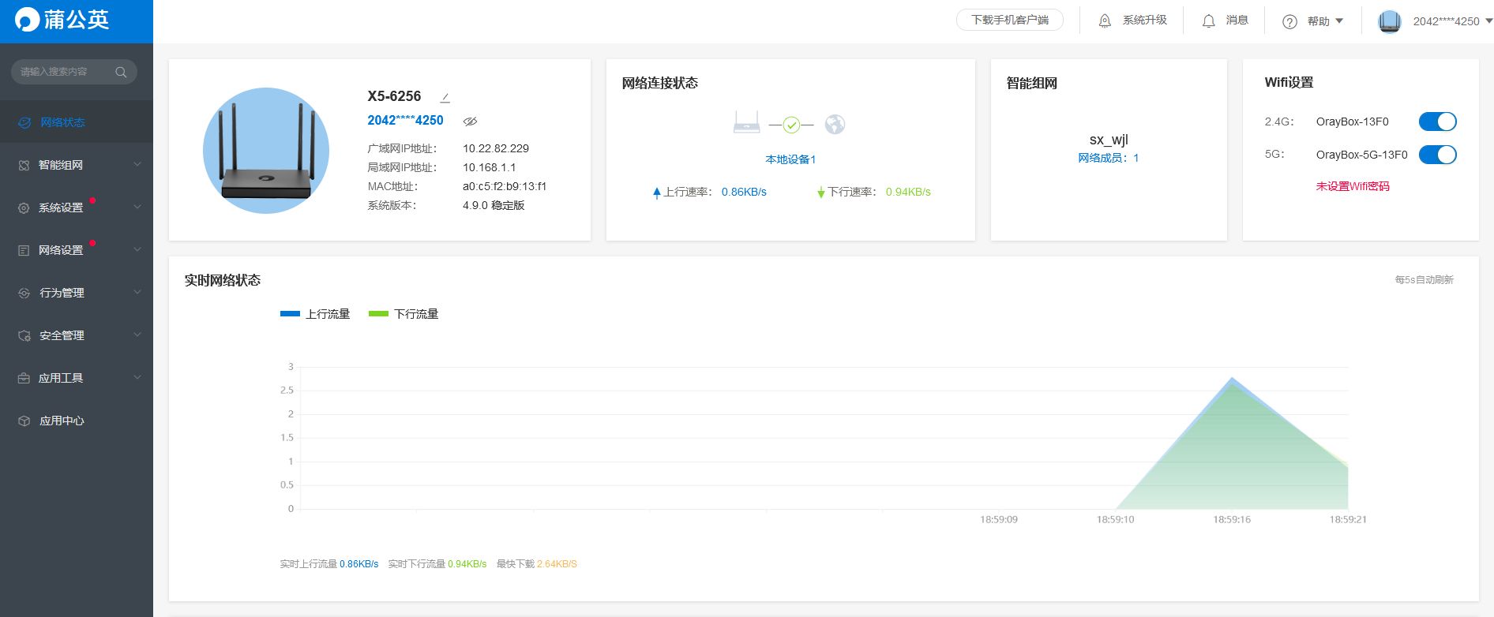
Task: Expand the 应用工具 chevron
Action: click(137, 377)
